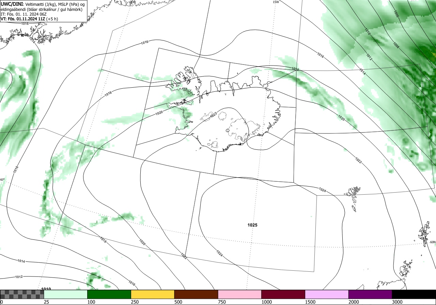Select the pale green 25–100 legend swatch
The height and width of the screenshot is (305, 436).
(x=66, y=294)
